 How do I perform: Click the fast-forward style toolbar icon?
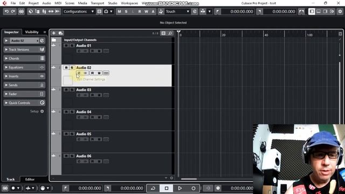[58, 11]
